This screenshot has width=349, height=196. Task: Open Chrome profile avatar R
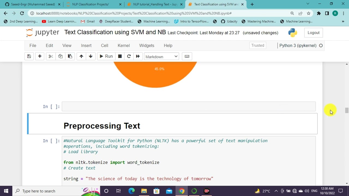[x=335, y=13]
